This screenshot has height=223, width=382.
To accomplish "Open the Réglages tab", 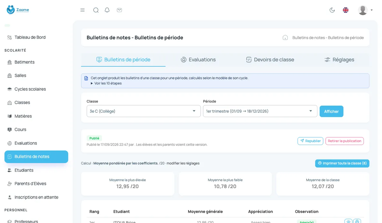I will click(339, 60).
